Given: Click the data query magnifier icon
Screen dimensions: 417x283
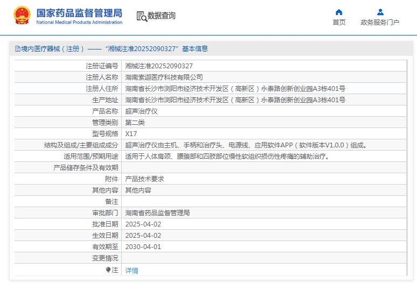Looking at the screenshot, I should (142, 16).
